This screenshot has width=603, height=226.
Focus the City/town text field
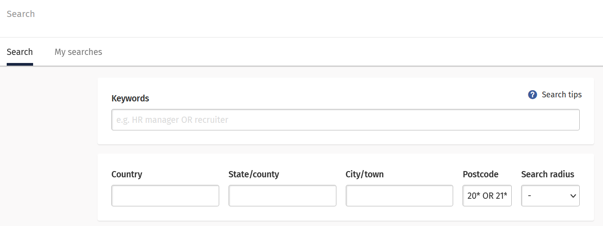click(399, 196)
